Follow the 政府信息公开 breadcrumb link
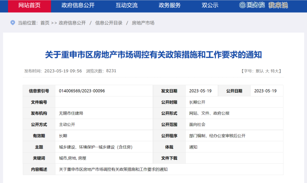307x183 pixels. (72, 23)
